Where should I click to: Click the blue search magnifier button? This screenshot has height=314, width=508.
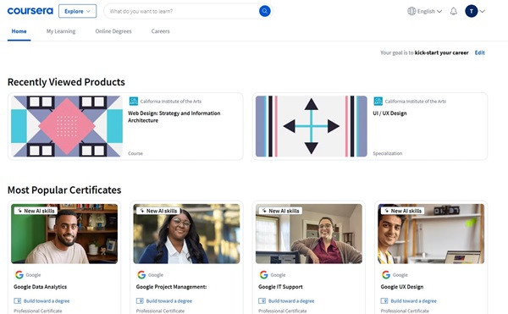pos(265,11)
